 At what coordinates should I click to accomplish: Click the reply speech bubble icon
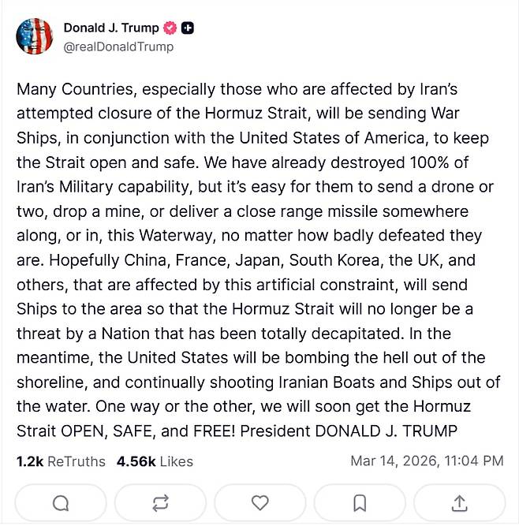tap(60, 502)
